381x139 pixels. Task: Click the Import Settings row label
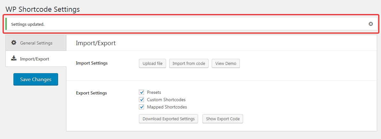[92, 63]
